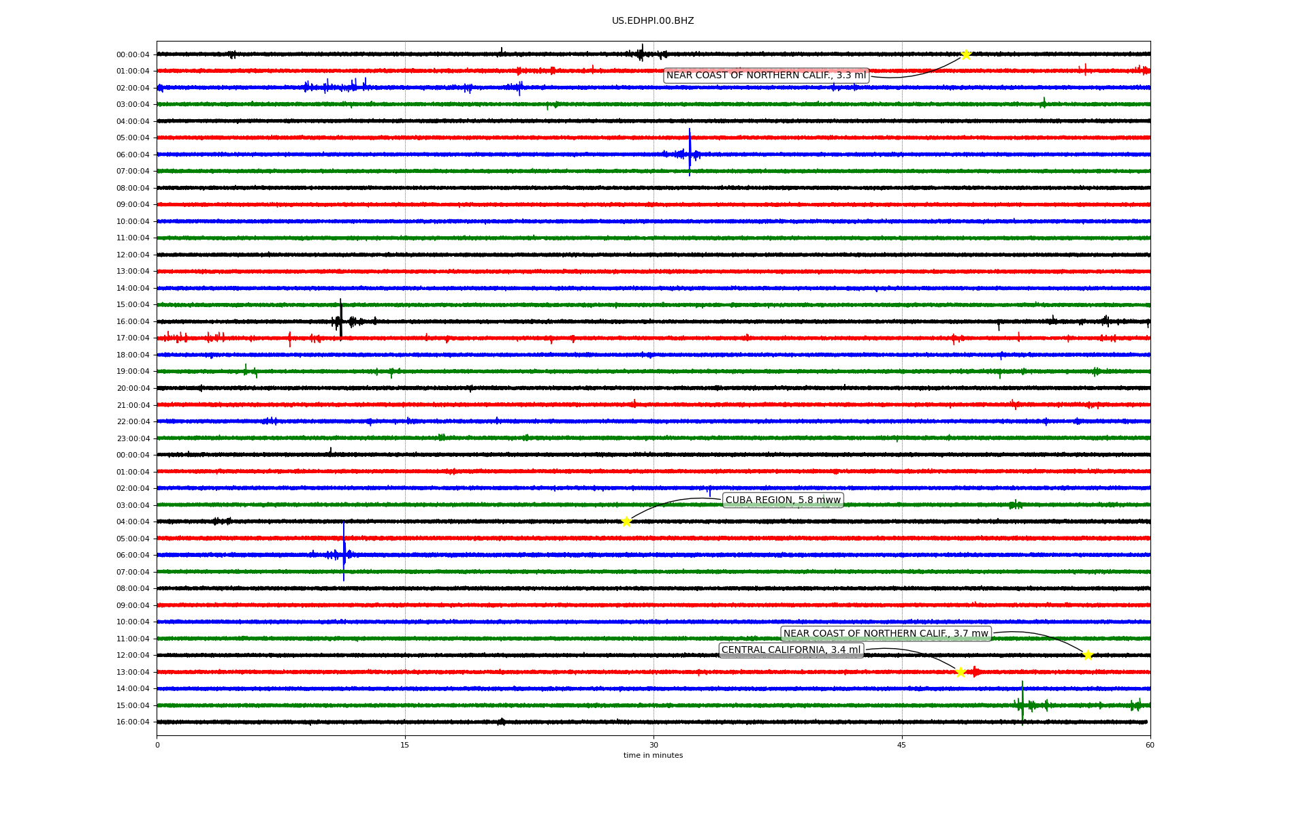Image resolution: width=1307 pixels, height=817 pixels.
Task: Click the star marker on the 00:00:04 trace
Action: click(x=965, y=54)
